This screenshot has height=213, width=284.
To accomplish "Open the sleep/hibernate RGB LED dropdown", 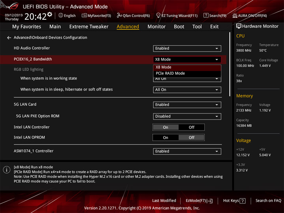I will coord(187,90).
